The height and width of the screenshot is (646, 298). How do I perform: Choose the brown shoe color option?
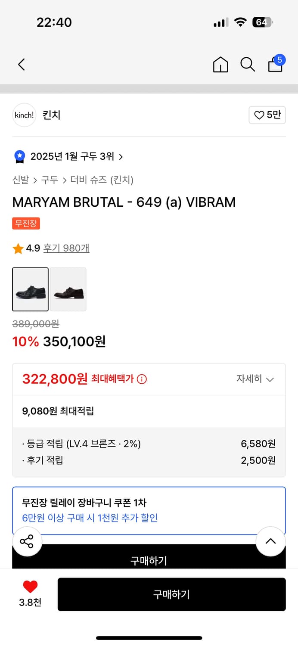[68, 289]
